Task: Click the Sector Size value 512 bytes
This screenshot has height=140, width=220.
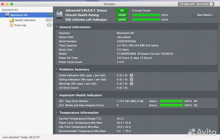Action: (123, 50)
